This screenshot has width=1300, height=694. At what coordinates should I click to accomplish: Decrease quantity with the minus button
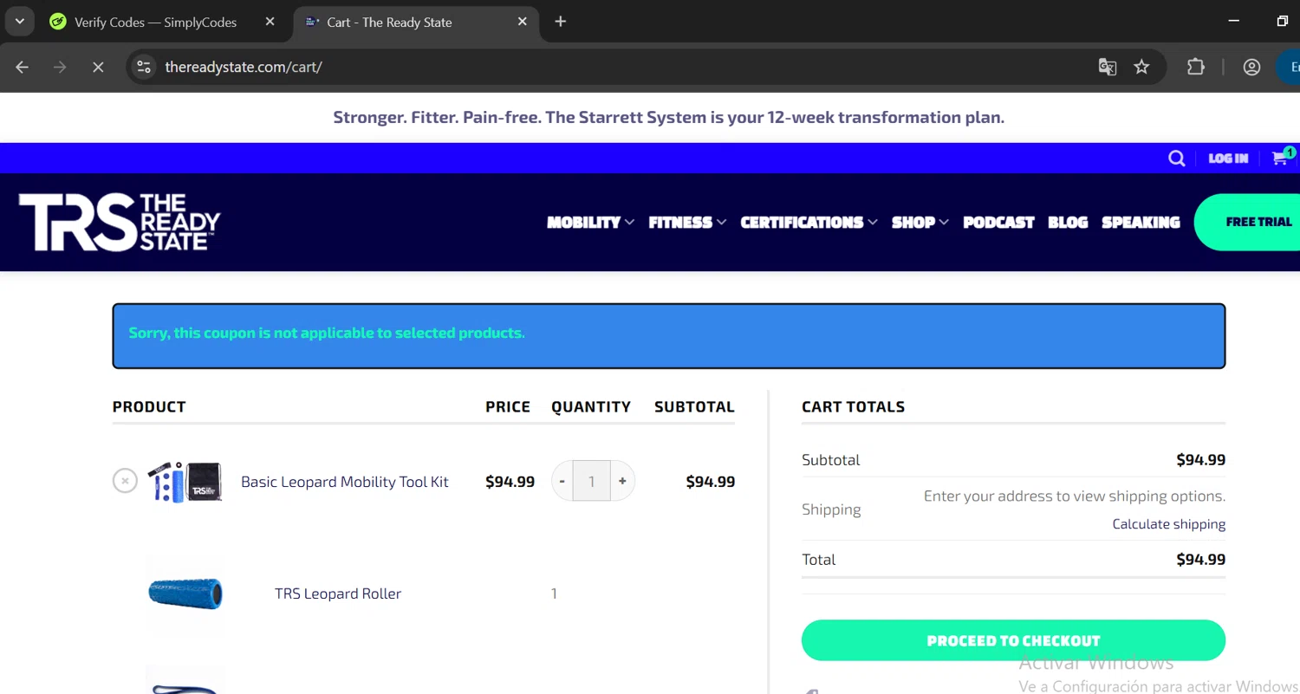click(x=562, y=481)
